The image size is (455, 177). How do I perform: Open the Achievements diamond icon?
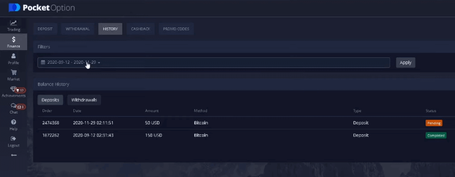(x=13, y=89)
